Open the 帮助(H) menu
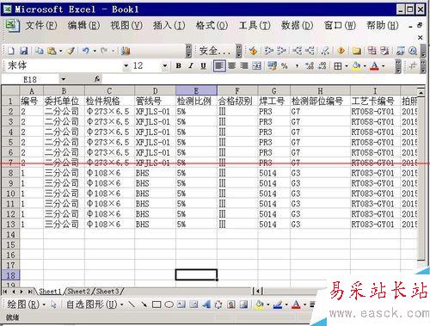430x326 pixels. click(x=383, y=26)
